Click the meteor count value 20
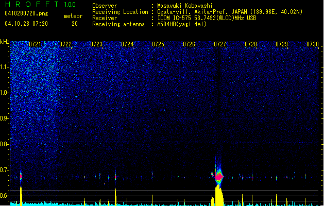The height and width of the screenshot is (206, 324). 75,24
